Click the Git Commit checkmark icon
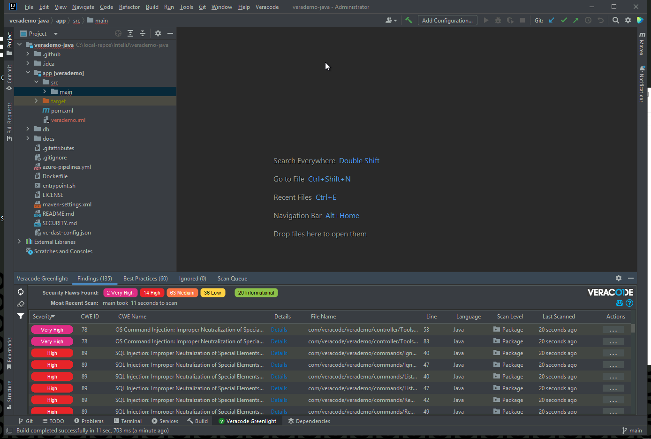The width and height of the screenshot is (651, 439). [564, 20]
